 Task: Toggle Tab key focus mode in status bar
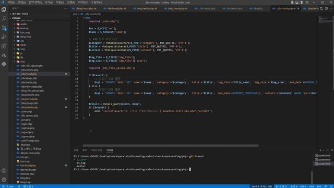261,186
